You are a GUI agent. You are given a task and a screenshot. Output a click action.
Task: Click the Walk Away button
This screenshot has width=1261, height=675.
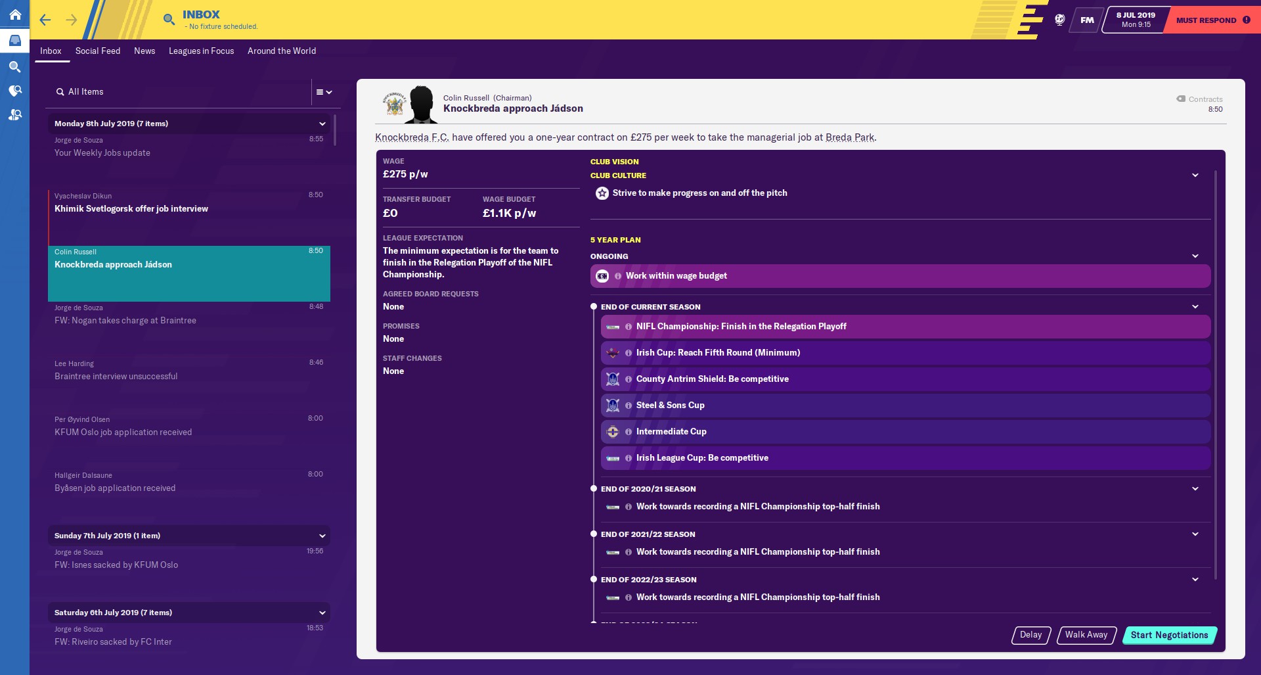(1086, 635)
